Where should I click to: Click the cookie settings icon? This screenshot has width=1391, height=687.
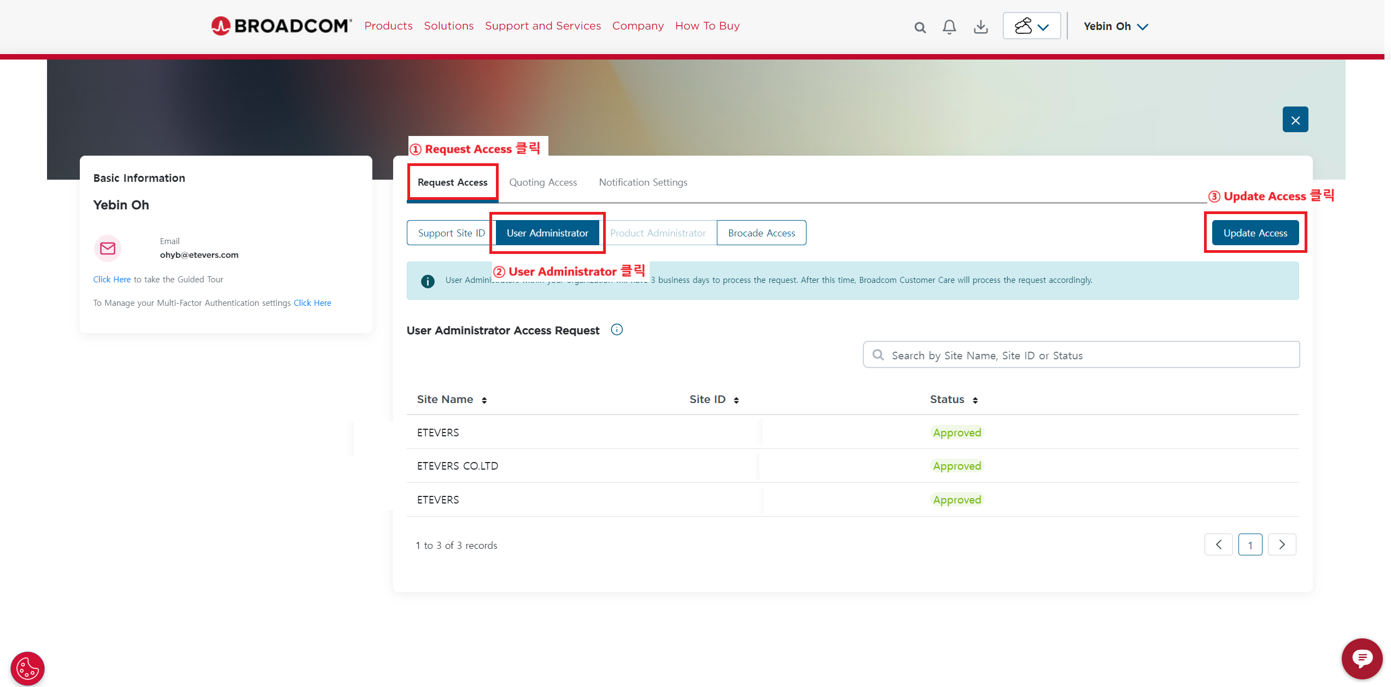tap(27, 668)
